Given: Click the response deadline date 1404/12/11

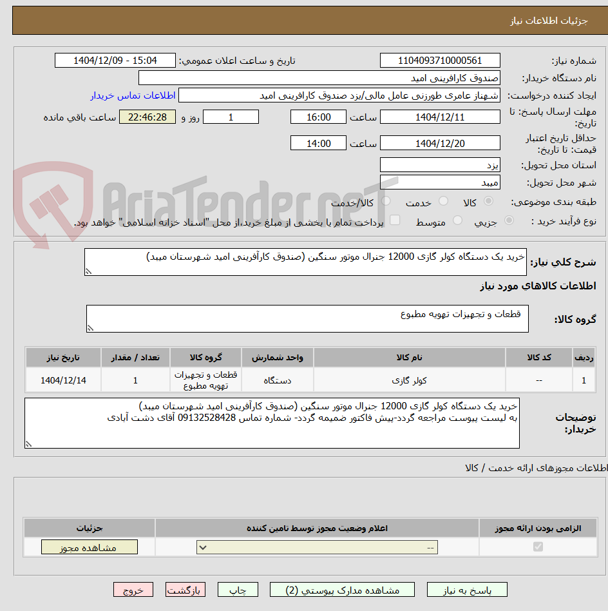Looking at the screenshot, I should point(440,117).
